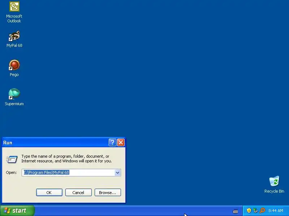Click the Run dialog help question mark
The width and height of the screenshot is (289, 216).
[x=112, y=142]
